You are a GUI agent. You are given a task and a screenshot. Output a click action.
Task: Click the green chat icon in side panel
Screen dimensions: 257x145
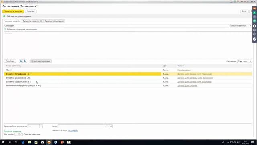[x=255, y=21]
